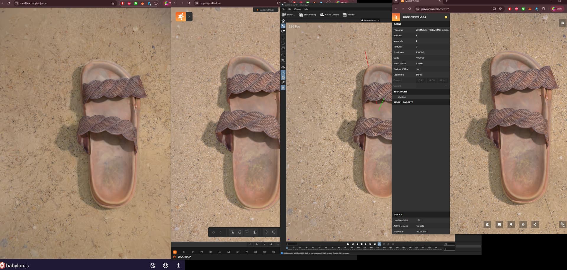The width and height of the screenshot is (567, 270).
Task: Select the picker select tool in SuperSplat
Action: click(232, 232)
